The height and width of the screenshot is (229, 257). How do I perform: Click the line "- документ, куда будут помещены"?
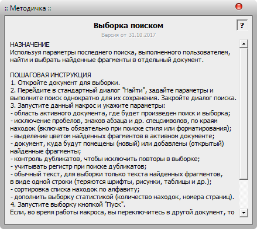117,143
